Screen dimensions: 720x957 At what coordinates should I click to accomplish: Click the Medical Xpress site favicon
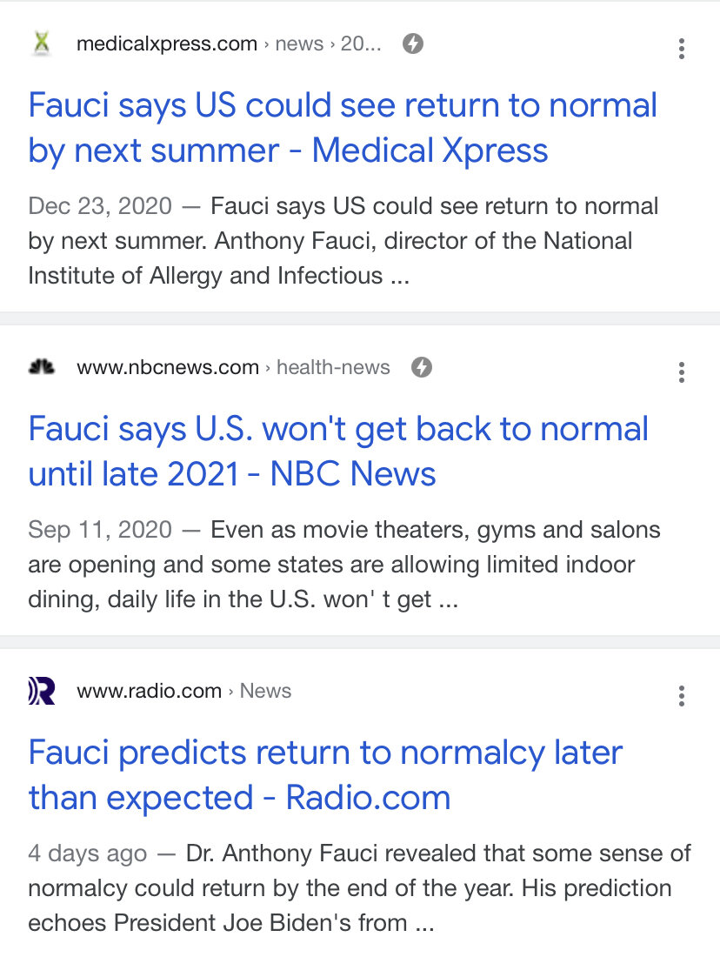point(42,44)
